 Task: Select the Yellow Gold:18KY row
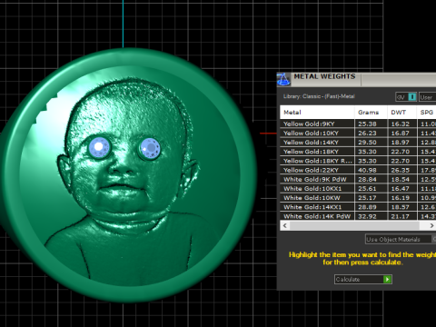click(358, 152)
